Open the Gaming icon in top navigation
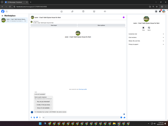This screenshot has height=126, width=168. pos(105,11)
